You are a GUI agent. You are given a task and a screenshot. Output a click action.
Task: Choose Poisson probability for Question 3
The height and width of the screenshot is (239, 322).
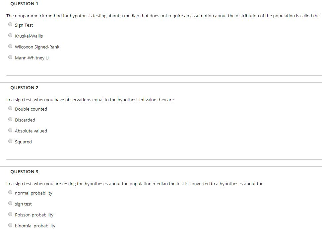10,214
